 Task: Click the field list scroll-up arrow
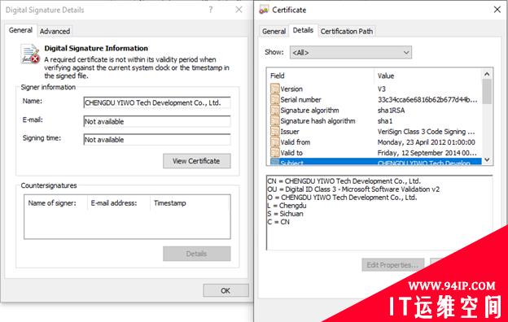point(487,75)
